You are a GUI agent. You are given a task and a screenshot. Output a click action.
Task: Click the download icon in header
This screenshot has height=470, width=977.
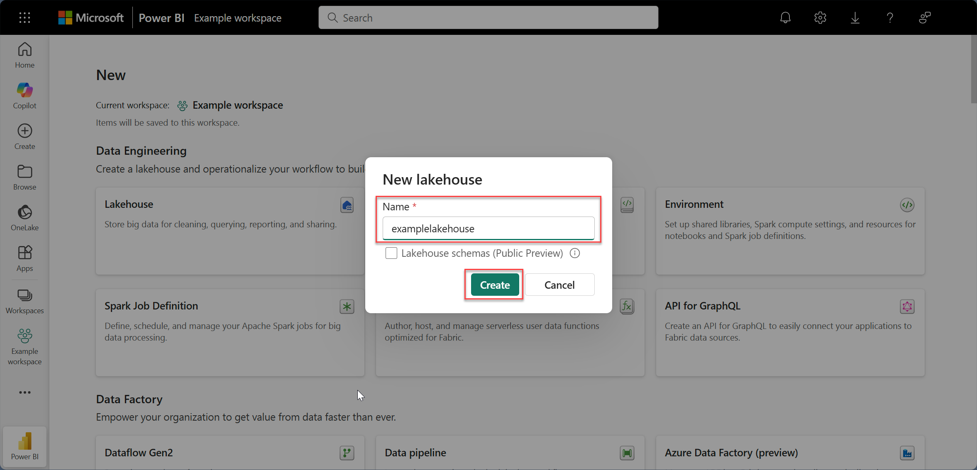(855, 18)
